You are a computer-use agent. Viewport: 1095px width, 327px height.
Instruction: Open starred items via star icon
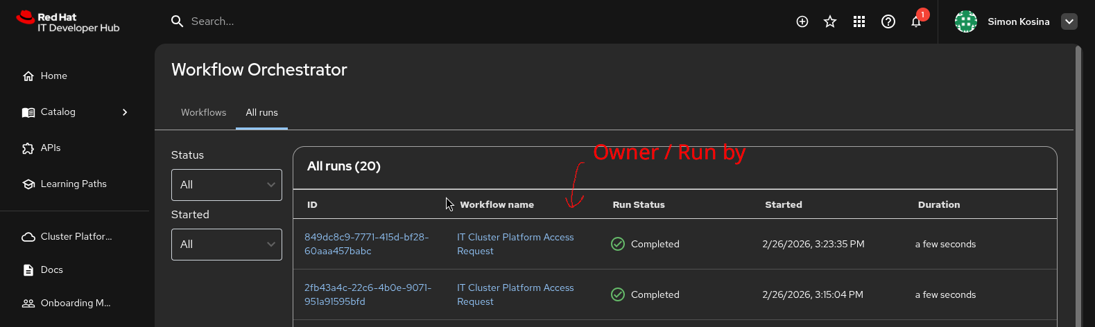point(830,21)
